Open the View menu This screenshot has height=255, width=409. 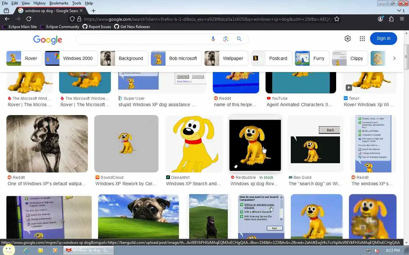[x=26, y=3]
